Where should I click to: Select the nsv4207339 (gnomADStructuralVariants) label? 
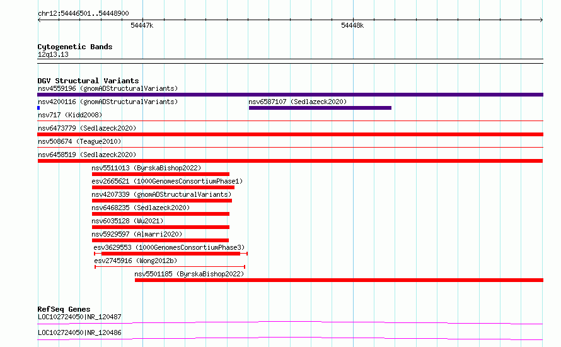161,194
